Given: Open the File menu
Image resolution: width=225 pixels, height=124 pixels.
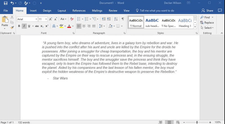Looking at the screenshot, I should (x=6, y=11).
